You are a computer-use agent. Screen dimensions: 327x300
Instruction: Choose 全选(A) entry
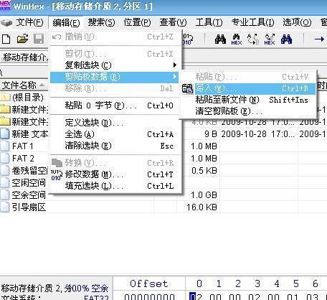[115, 134]
